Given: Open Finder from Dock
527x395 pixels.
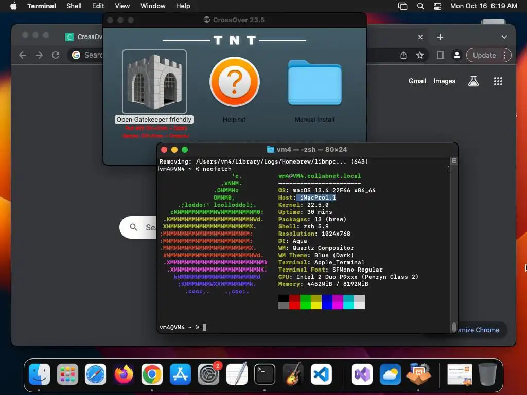Looking at the screenshot, I should click(39, 374).
